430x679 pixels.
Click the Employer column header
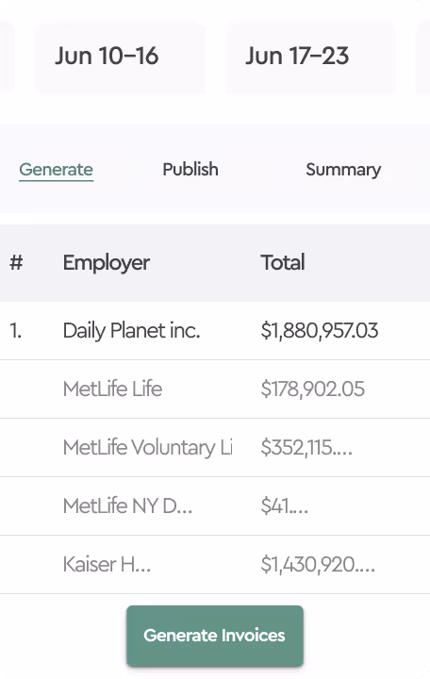[x=107, y=262]
